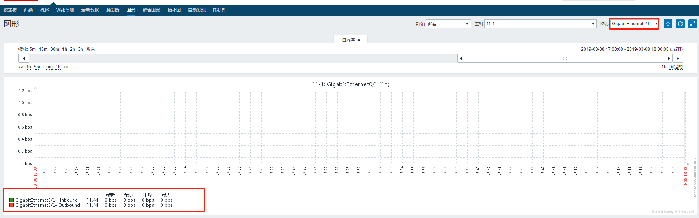Add graph to favorites star icon
Viewport: 699px width, 218px height.
point(668,24)
